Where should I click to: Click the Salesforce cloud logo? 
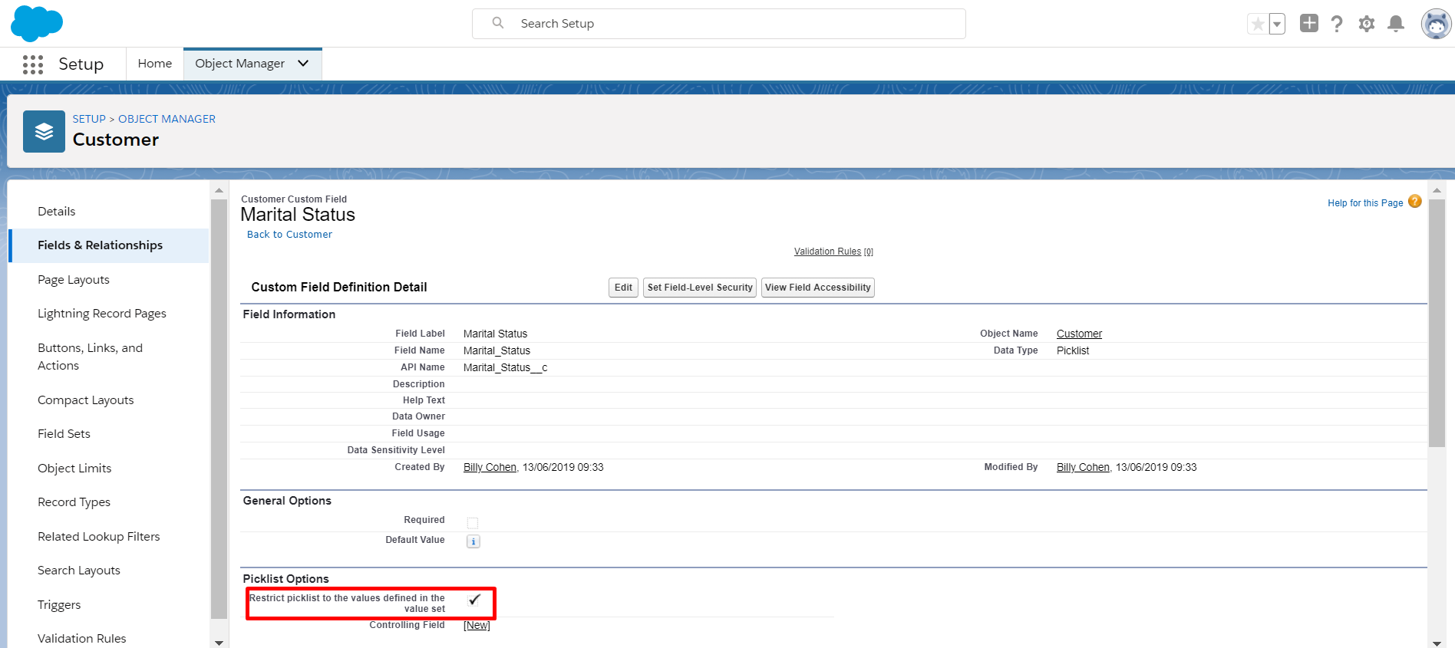[37, 23]
